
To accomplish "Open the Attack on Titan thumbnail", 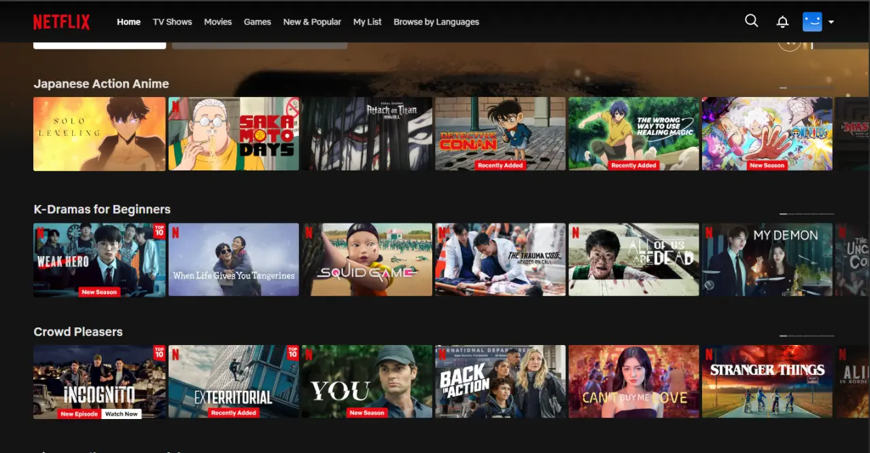I will click(x=367, y=134).
